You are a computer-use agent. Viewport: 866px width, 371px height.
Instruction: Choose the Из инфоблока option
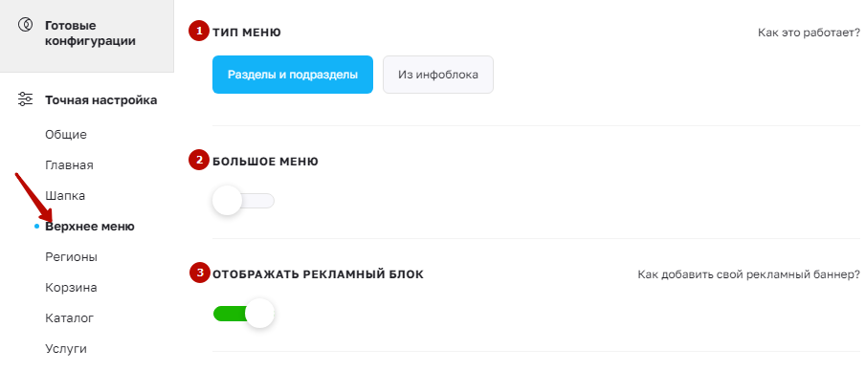click(x=438, y=75)
